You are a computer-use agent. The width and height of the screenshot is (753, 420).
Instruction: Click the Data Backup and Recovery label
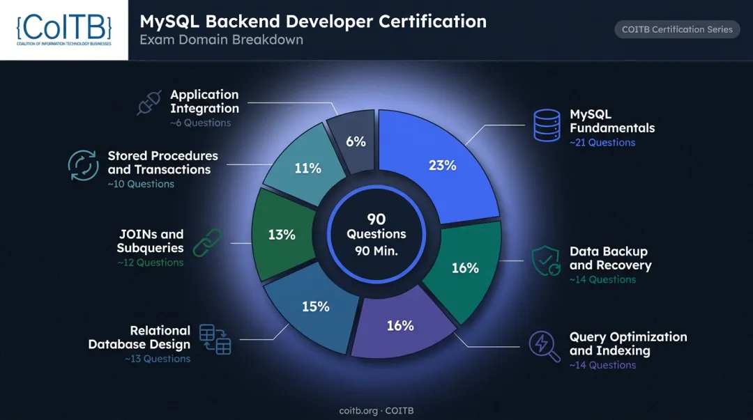[x=611, y=258]
